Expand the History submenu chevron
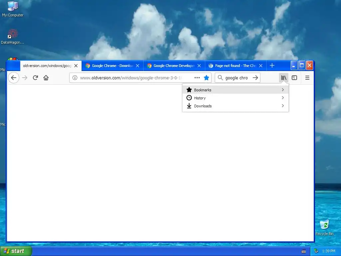The image size is (341, 256). point(283,98)
